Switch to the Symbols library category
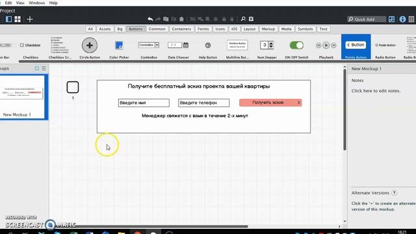The height and width of the screenshot is (234, 416). click(305, 29)
